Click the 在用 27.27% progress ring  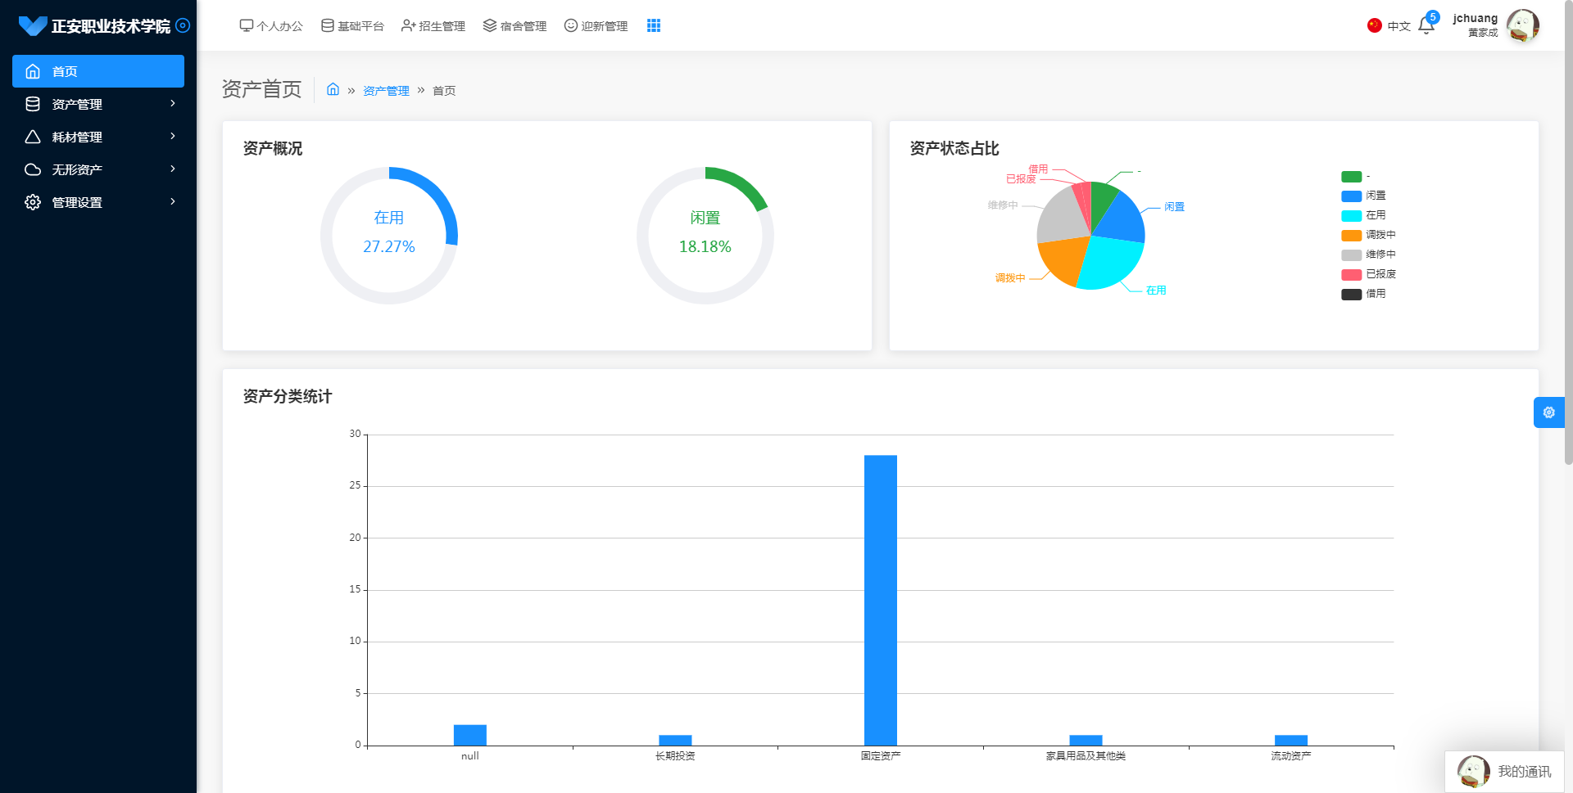pos(389,236)
